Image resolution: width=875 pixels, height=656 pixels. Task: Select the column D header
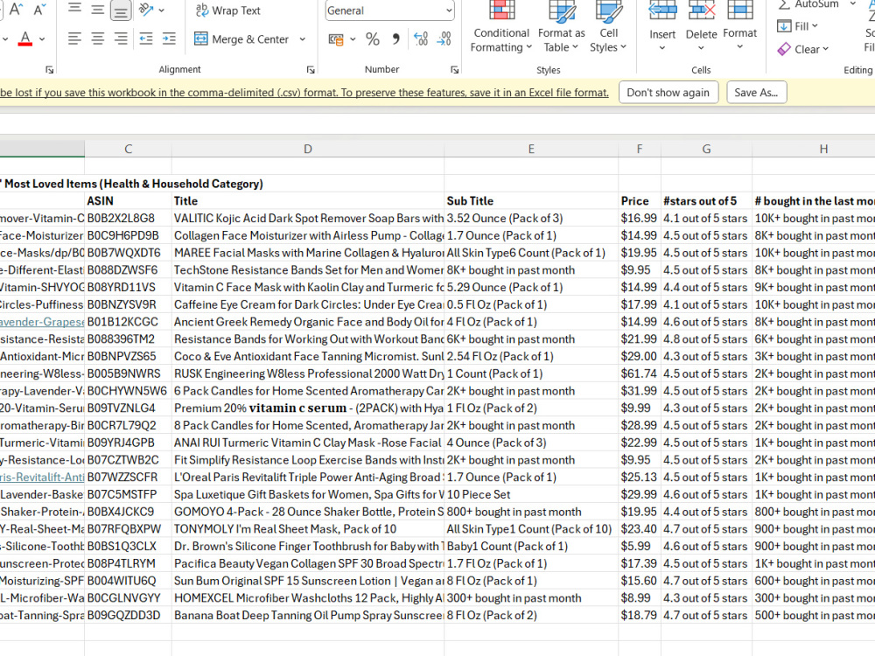coord(307,149)
